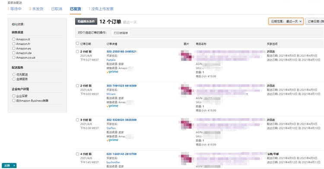Check the Amazon.de filter
The height and width of the screenshot is (169, 324).
coord(14,53)
